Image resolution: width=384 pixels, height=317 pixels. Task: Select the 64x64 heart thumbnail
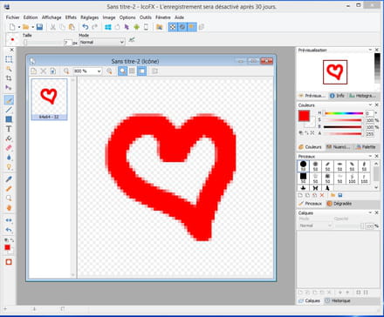click(49, 99)
